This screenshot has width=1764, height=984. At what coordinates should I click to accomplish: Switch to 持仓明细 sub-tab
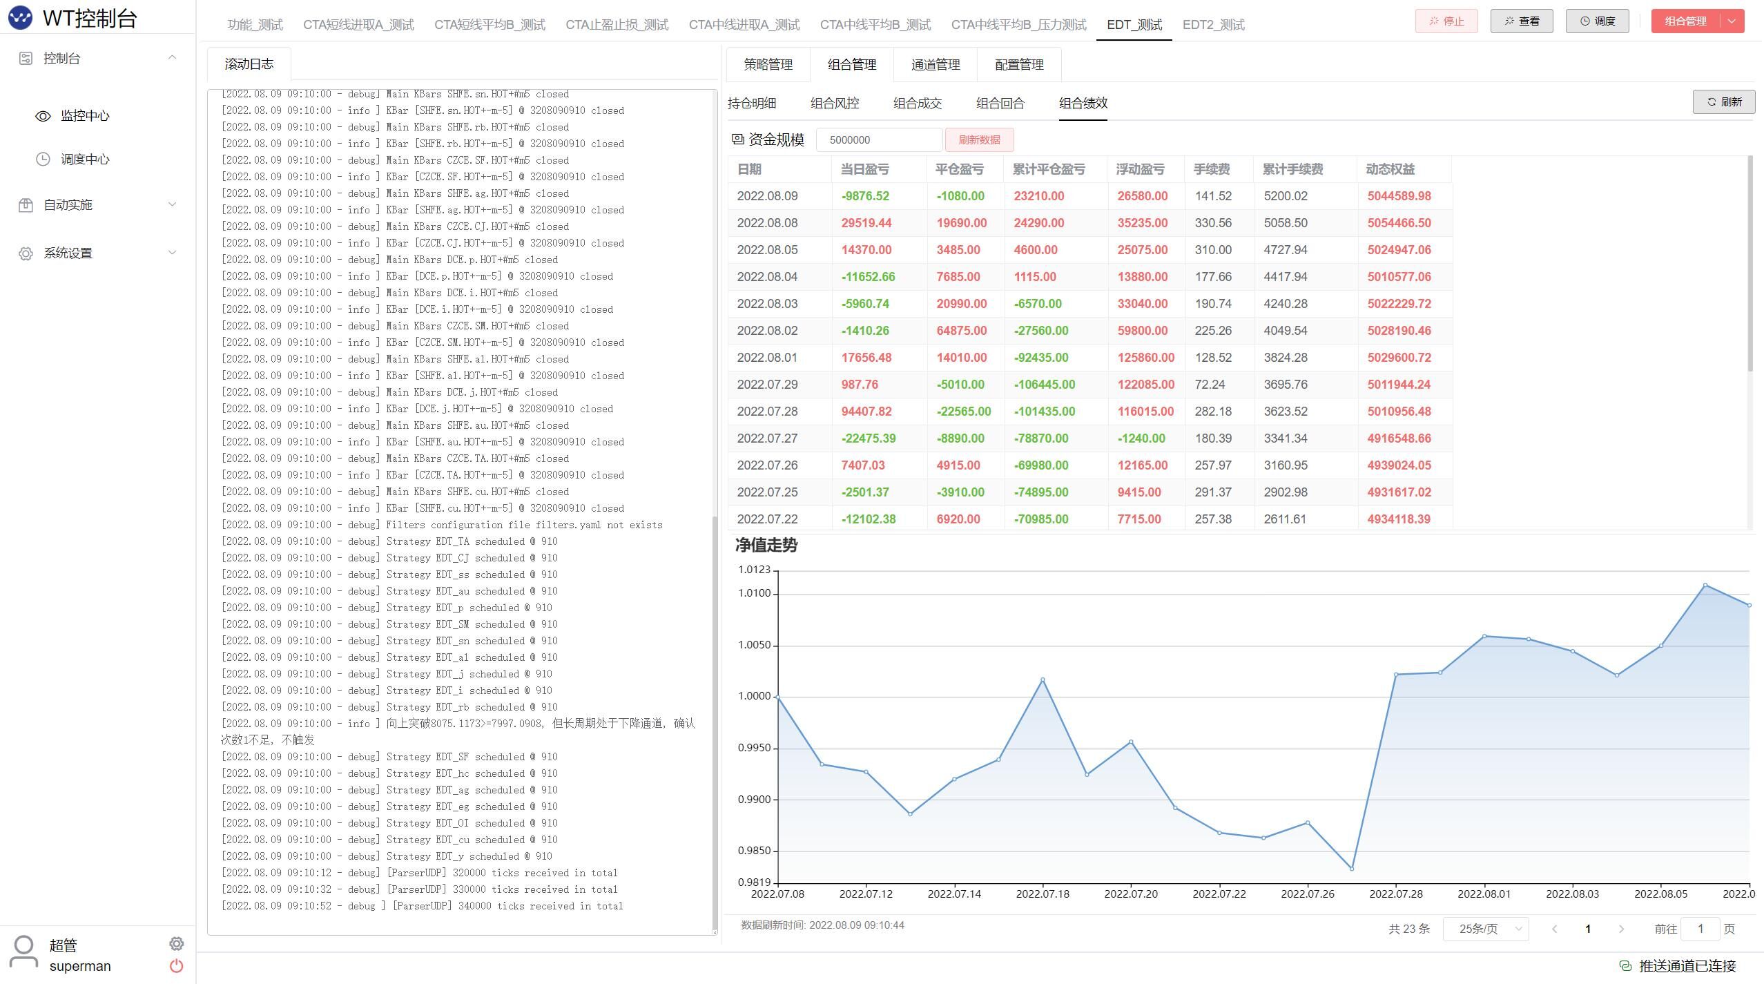point(752,104)
